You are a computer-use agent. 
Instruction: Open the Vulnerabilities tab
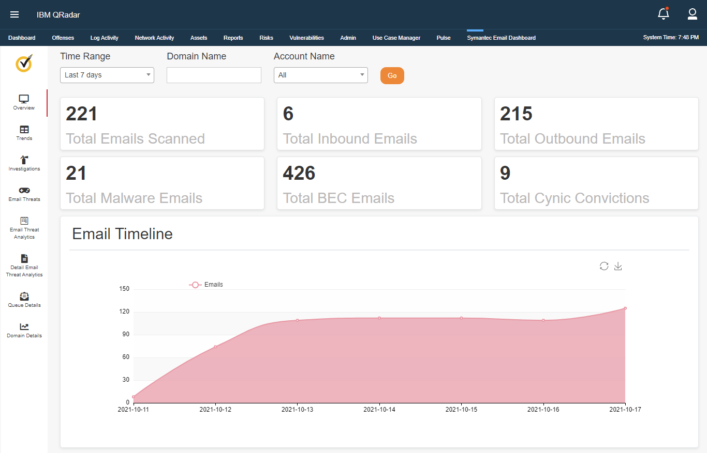click(x=306, y=37)
